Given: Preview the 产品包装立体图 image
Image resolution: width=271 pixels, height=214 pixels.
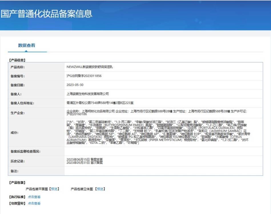Looking at the screenshot, I should pos(100,189).
